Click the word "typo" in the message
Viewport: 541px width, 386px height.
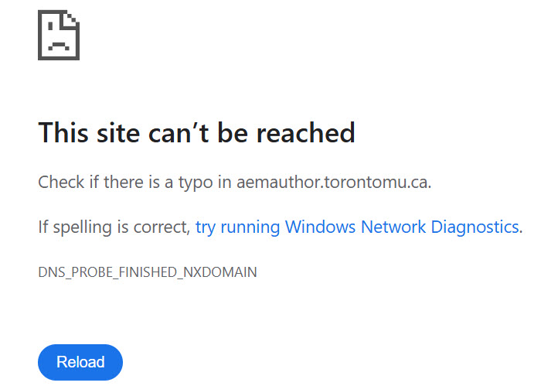202,183
